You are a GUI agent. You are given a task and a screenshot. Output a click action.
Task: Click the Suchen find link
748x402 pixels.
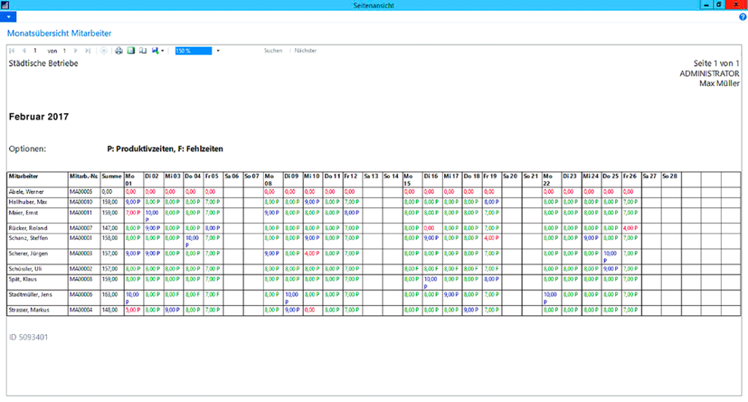pyautogui.click(x=273, y=51)
